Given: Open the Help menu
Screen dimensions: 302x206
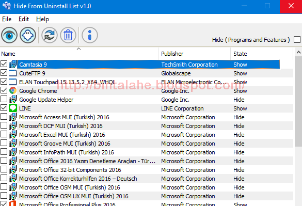Looking at the screenshot, I should pyautogui.click(x=42, y=19).
